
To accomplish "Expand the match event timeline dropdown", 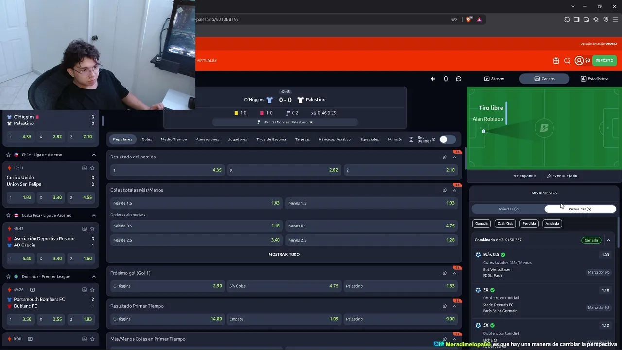I will tap(311, 122).
